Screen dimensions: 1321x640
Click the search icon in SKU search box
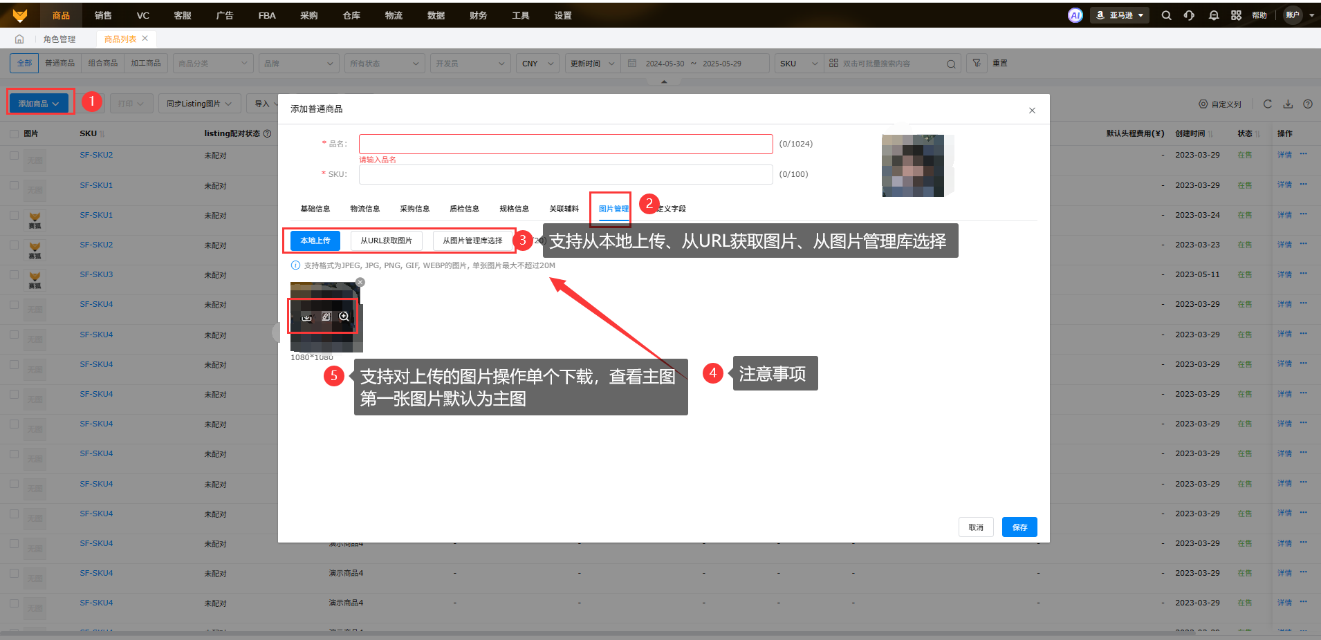(951, 64)
